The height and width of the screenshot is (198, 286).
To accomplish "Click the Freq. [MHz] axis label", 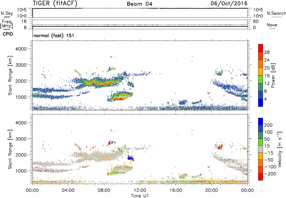I will coord(6,24).
